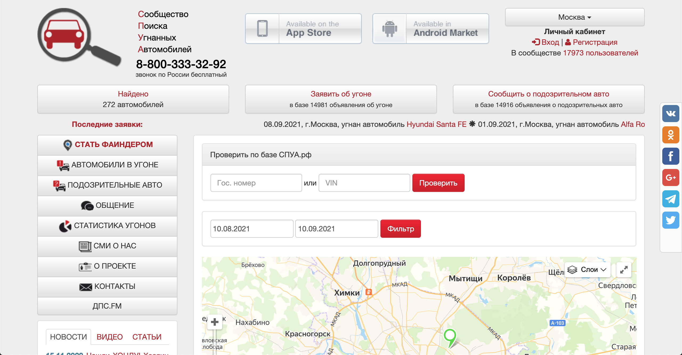Click Регистрация link in personal cabinet
The image size is (682, 355).
click(595, 42)
